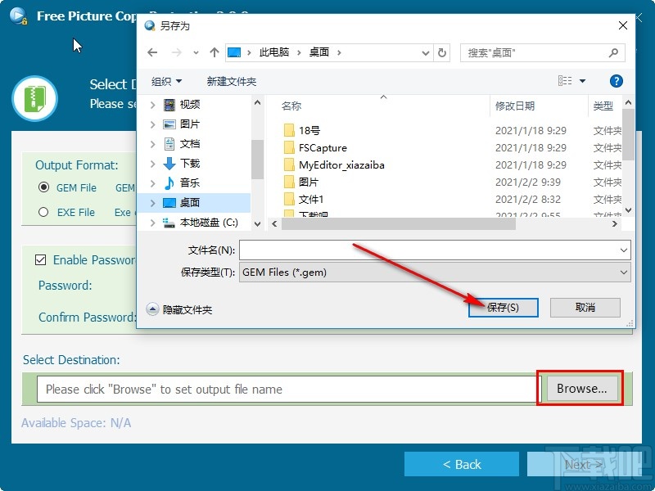655x491 pixels.
Task: Select the 图片 library icon in tree
Action: [169, 124]
